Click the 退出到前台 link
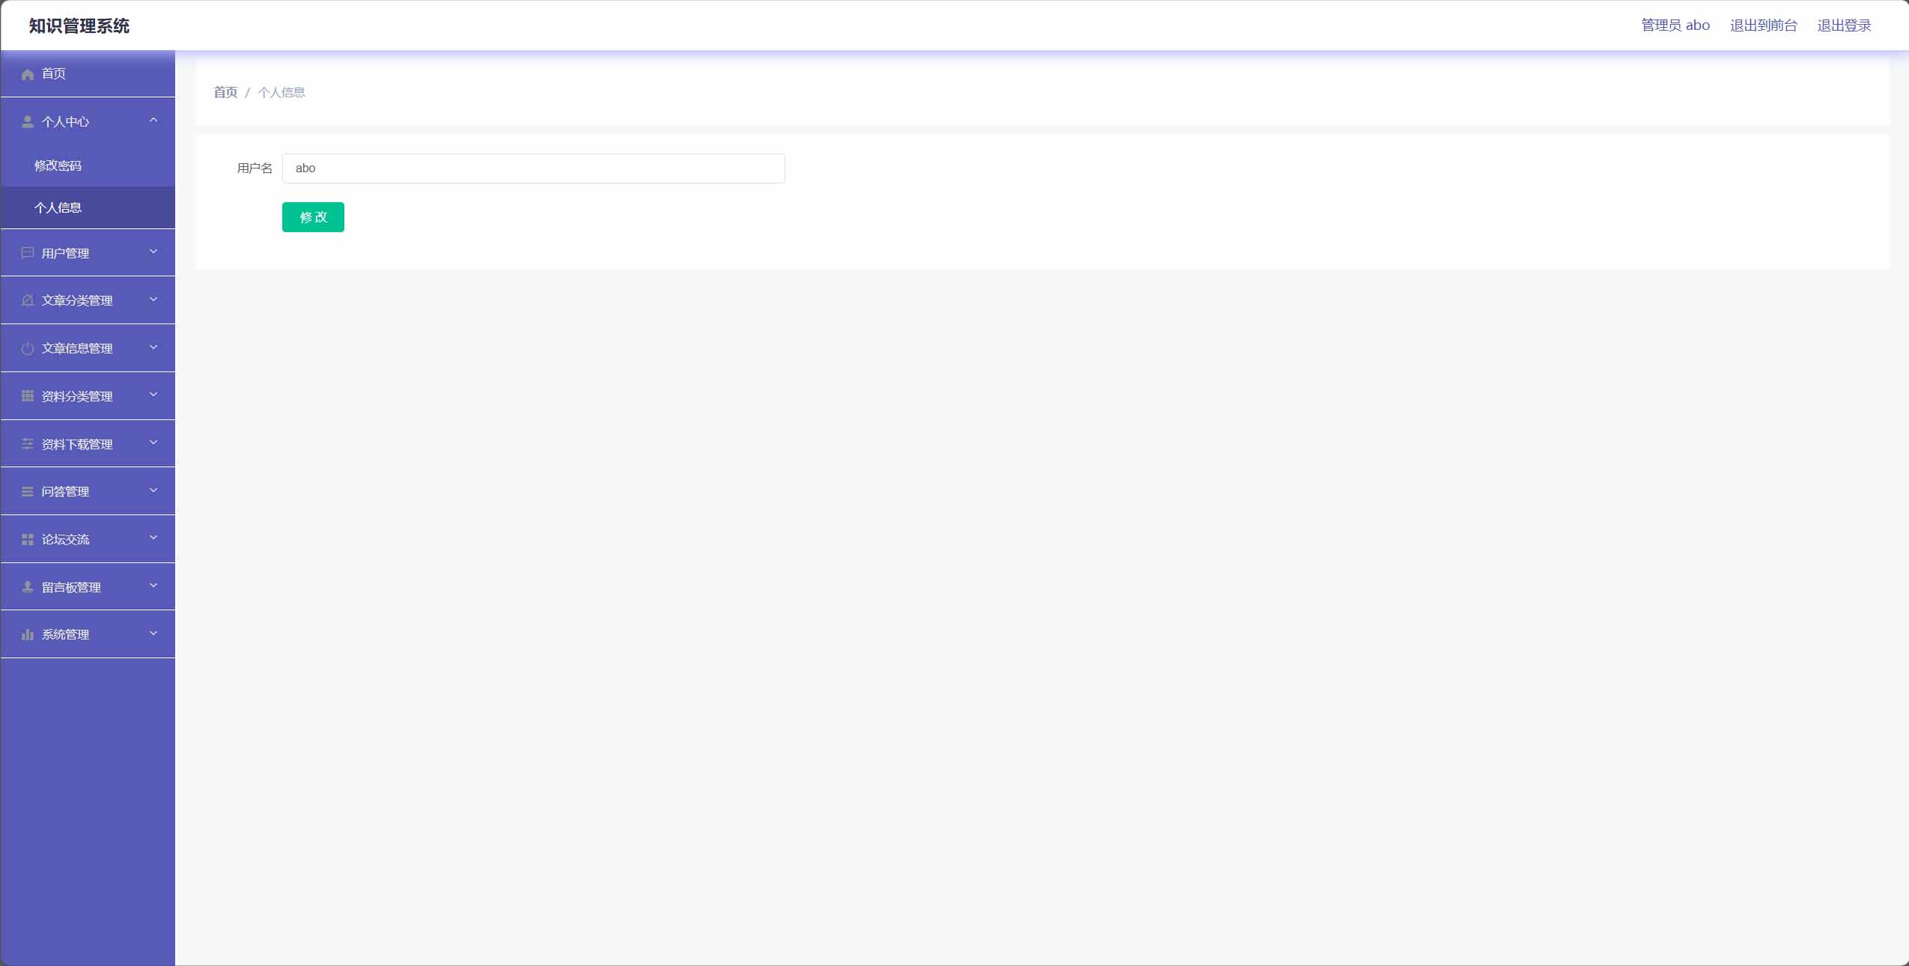 (x=1763, y=25)
